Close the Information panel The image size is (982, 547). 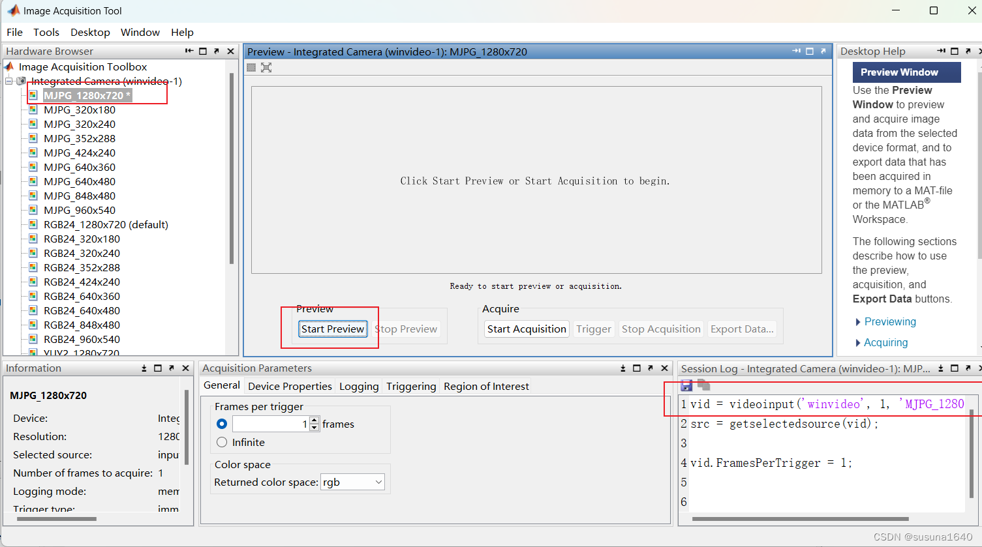click(185, 368)
